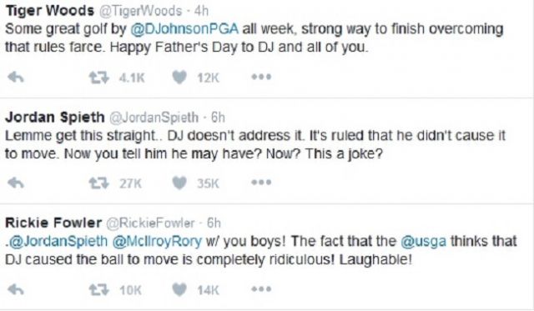The image size is (534, 311).
Task: Open more options on Tiger Woods' tweet
Action: (x=261, y=77)
